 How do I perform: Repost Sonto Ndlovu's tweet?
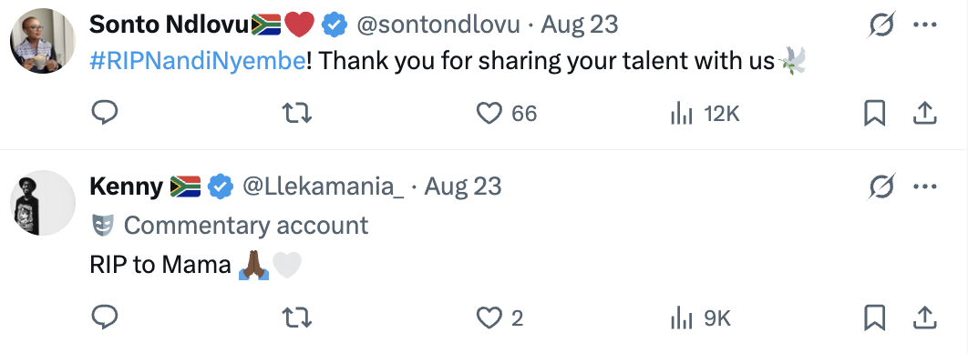click(x=296, y=114)
